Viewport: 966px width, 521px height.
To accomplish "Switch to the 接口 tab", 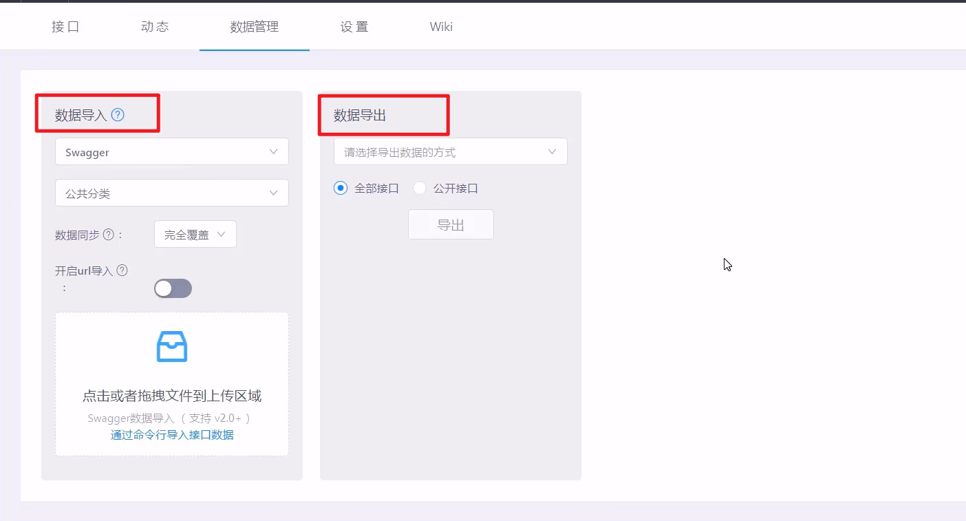I will [66, 27].
